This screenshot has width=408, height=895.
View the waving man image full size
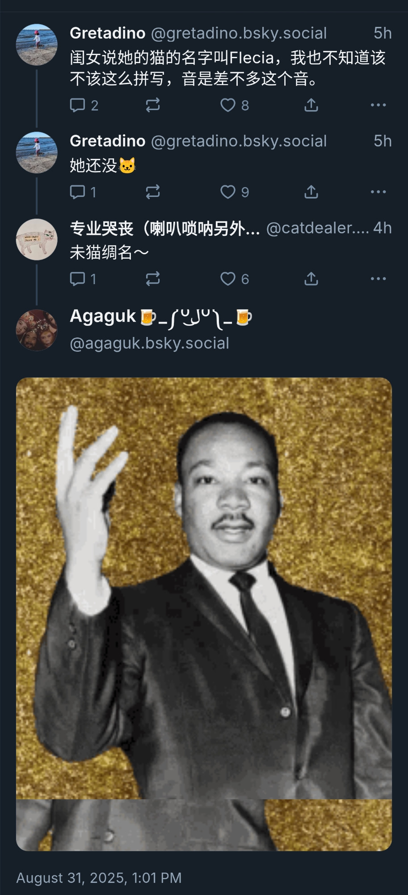click(x=204, y=614)
